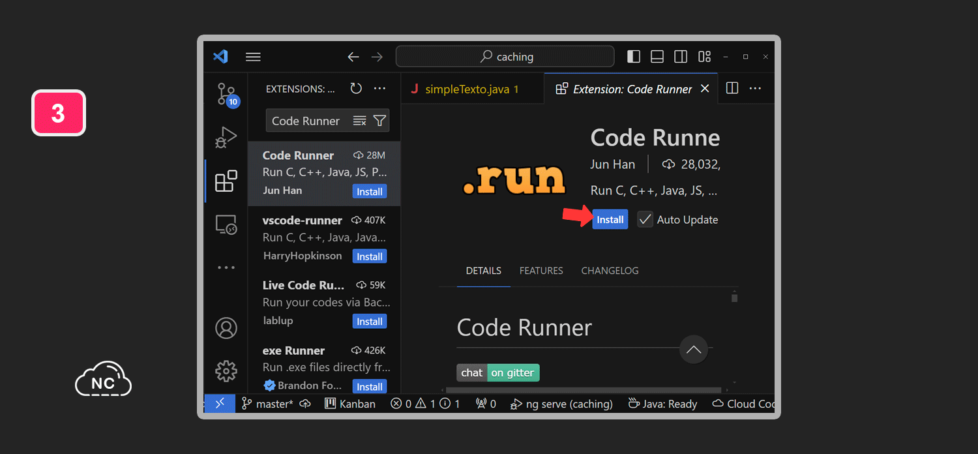Open the hamburger application menu
Viewport: 978px width, 454px height.
pyautogui.click(x=253, y=57)
